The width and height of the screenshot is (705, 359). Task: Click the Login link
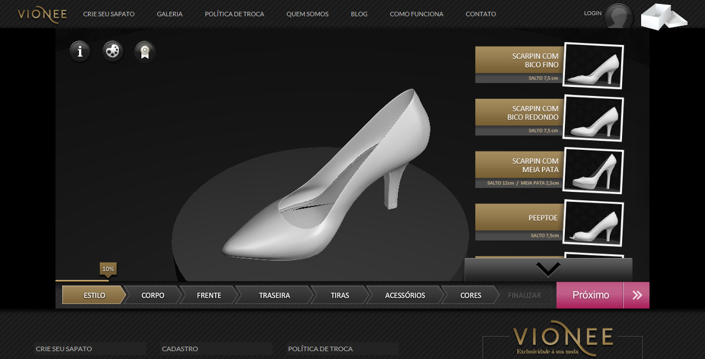(592, 13)
